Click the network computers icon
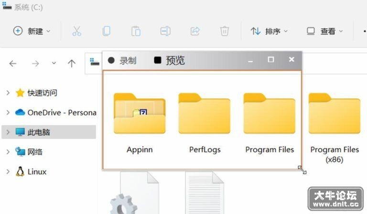The height and width of the screenshot is (214, 367). 20,151
